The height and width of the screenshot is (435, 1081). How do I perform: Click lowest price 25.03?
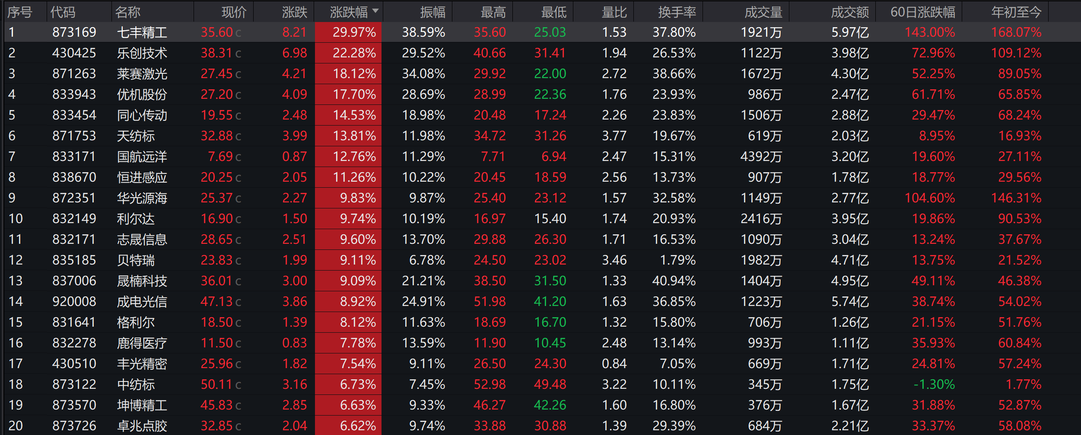pyautogui.click(x=550, y=32)
